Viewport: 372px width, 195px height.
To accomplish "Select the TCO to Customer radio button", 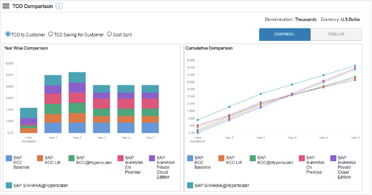I will (8, 34).
